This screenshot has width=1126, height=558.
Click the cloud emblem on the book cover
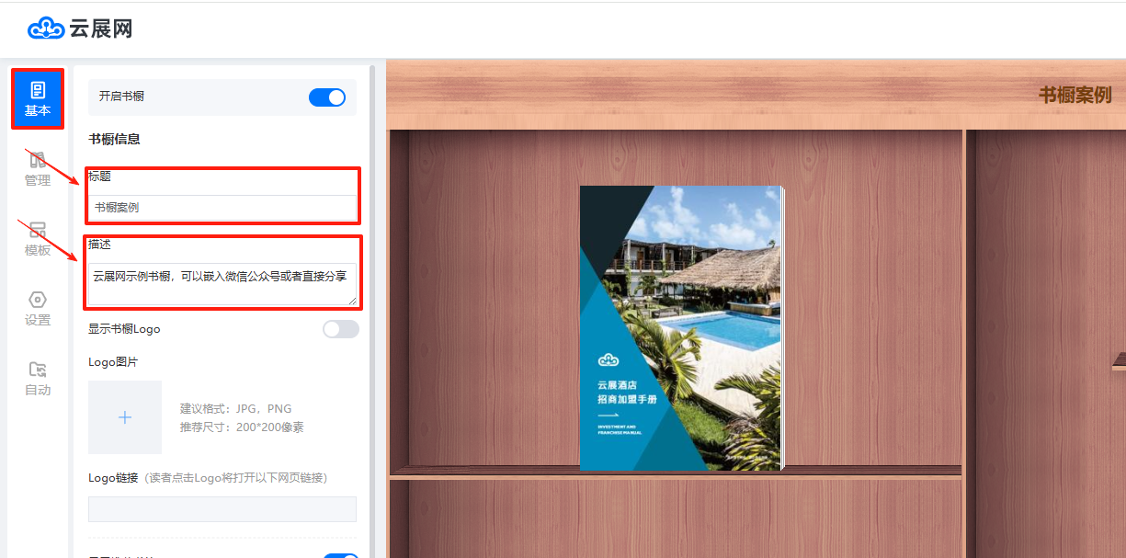pos(608,359)
